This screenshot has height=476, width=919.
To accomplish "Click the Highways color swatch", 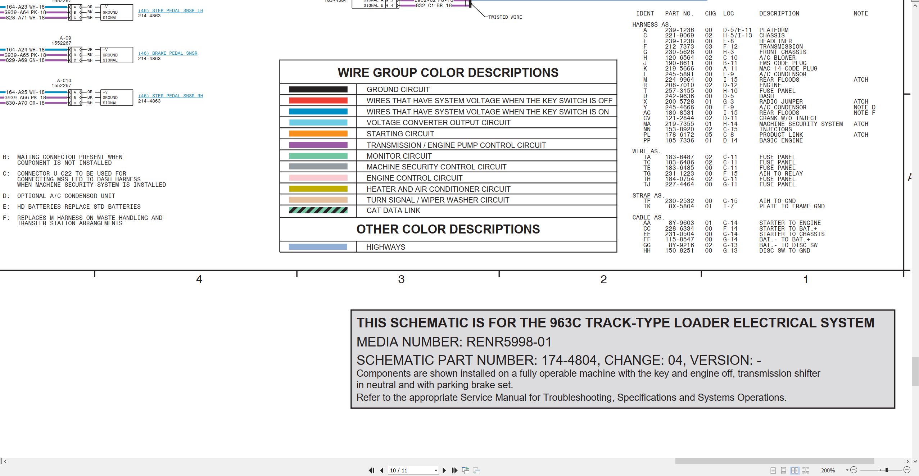I will [318, 247].
